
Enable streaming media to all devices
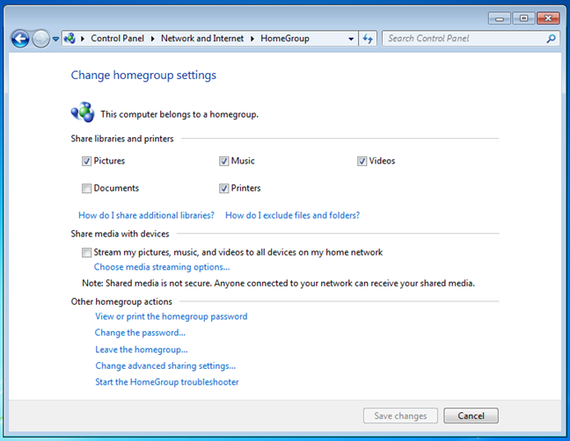(86, 252)
